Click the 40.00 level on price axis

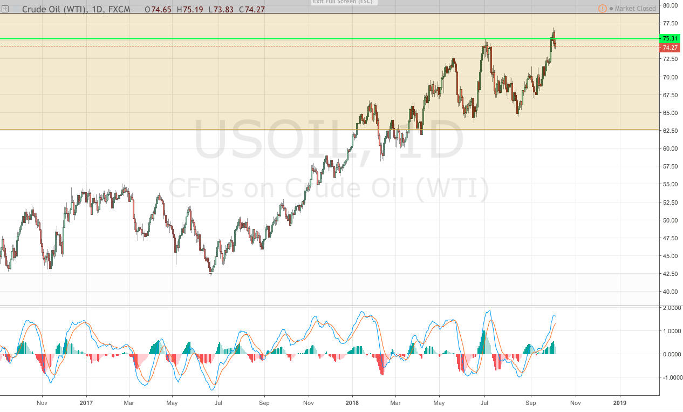670,292
